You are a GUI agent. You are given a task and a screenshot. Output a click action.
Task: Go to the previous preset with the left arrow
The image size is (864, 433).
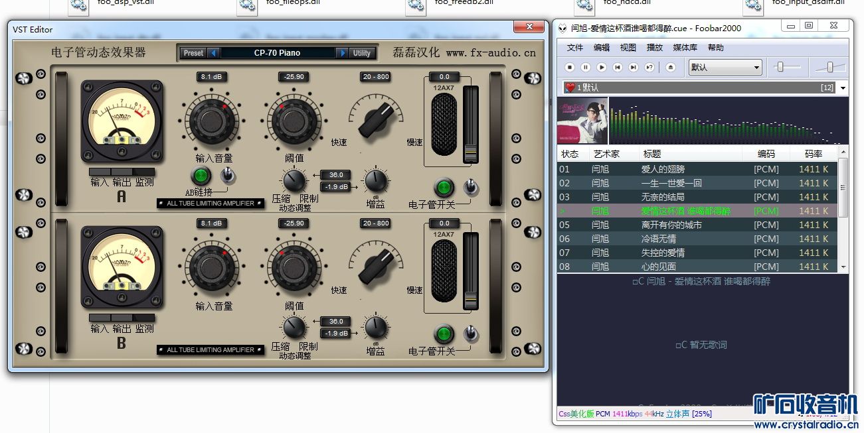(x=213, y=53)
